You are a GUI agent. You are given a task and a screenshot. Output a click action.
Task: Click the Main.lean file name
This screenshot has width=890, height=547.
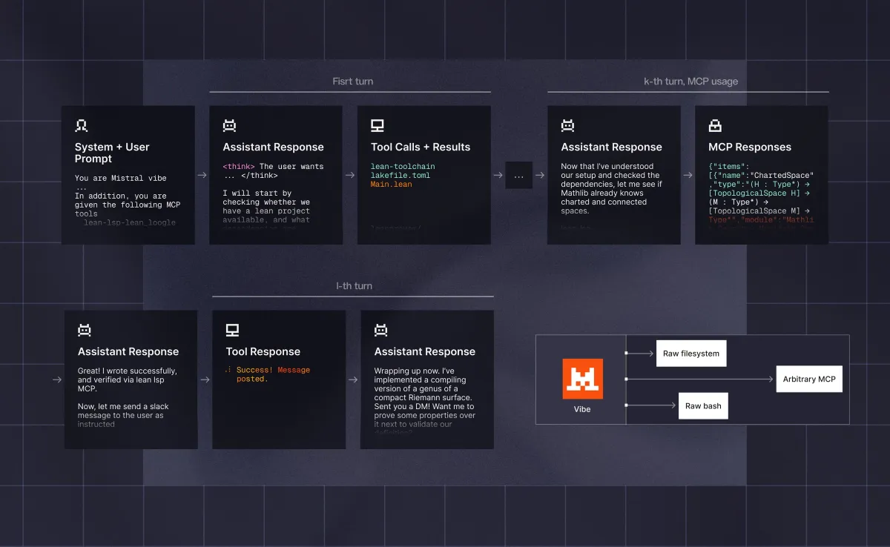(x=392, y=185)
